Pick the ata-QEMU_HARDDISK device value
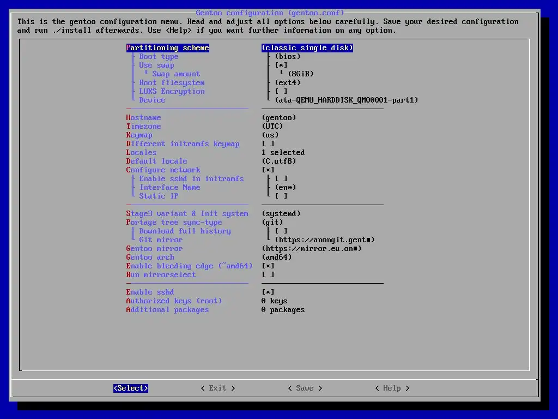This screenshot has width=558, height=419. point(347,100)
